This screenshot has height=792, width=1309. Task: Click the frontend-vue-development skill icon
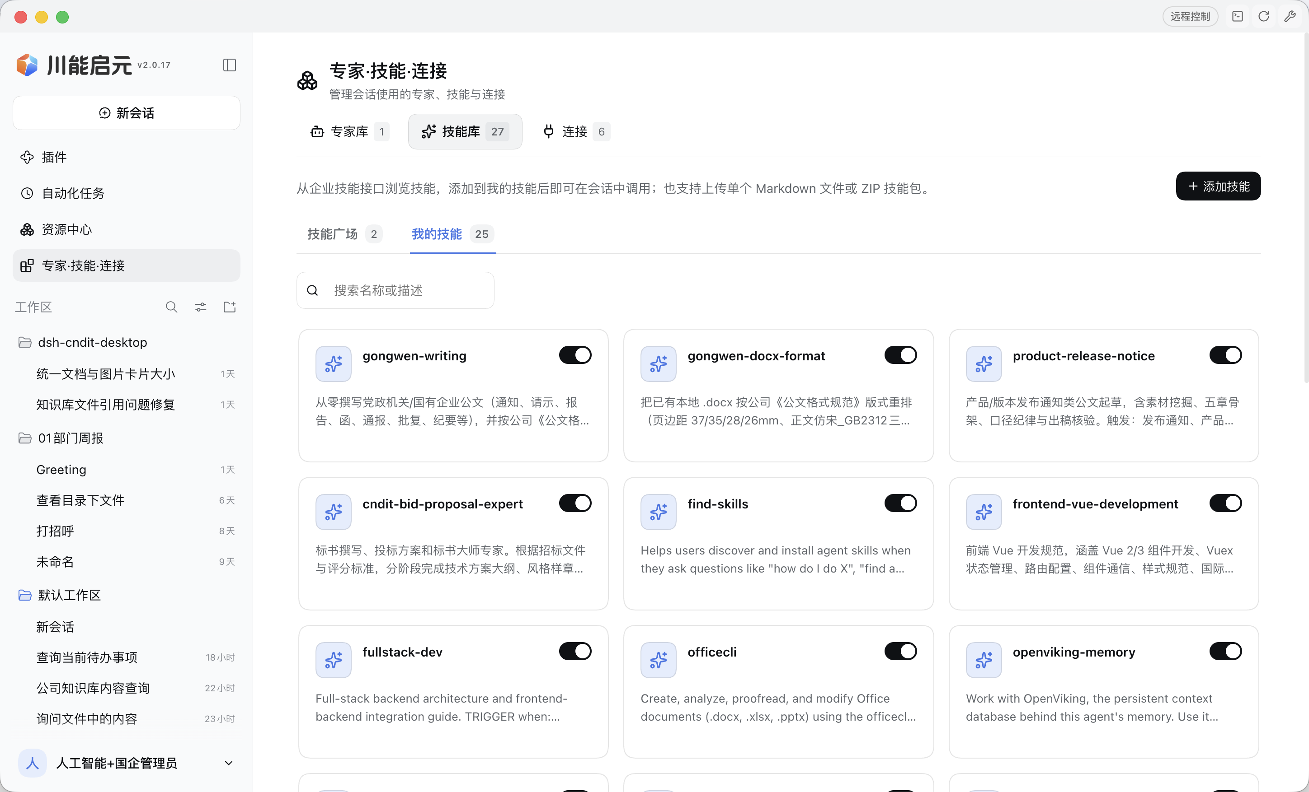[984, 512]
